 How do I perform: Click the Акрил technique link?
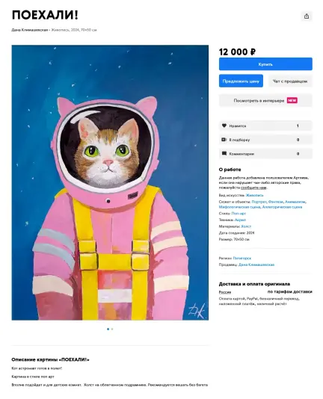click(x=240, y=220)
